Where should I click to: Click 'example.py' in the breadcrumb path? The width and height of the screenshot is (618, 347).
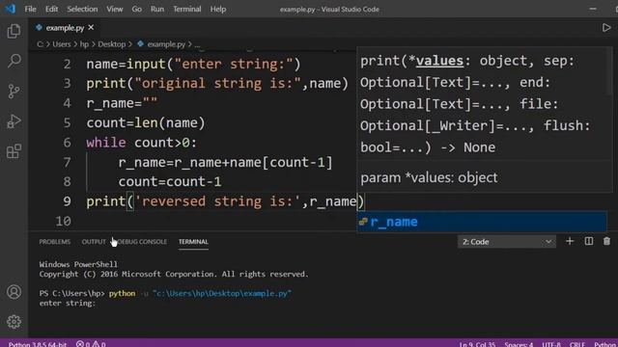(166, 44)
